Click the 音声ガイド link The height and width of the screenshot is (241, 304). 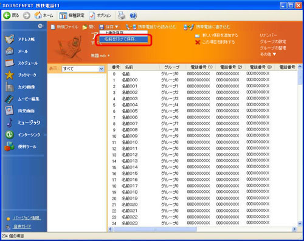point(22,226)
